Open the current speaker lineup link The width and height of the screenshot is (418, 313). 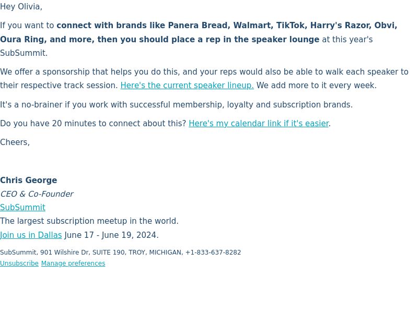point(187,86)
